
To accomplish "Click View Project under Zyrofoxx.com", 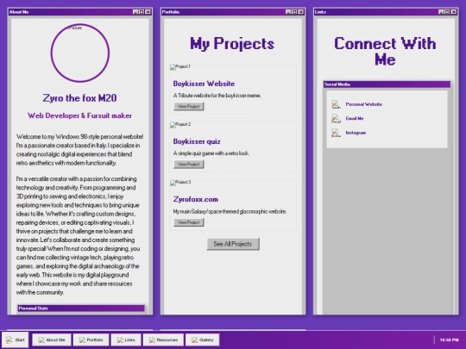I will point(189,222).
